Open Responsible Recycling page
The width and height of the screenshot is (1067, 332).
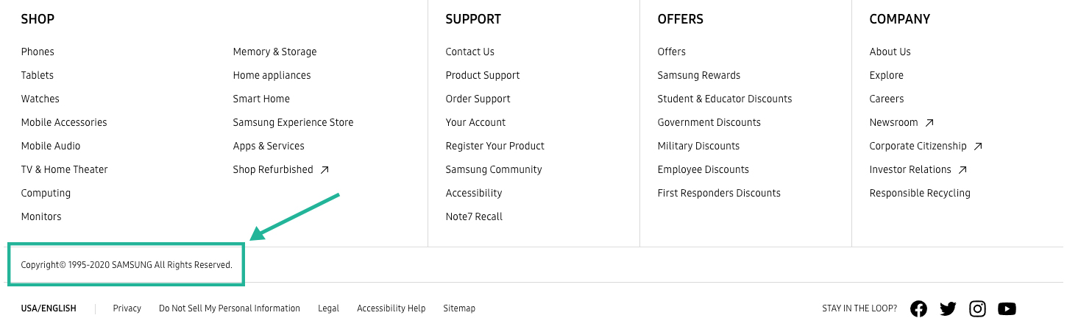(x=919, y=193)
